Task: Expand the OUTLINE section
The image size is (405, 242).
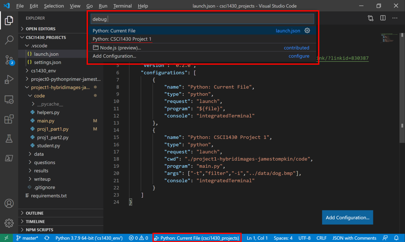Action: [x=35, y=213]
